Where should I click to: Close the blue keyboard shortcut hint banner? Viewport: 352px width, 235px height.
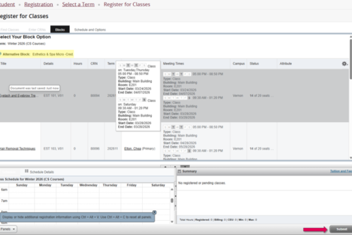pos(154,212)
